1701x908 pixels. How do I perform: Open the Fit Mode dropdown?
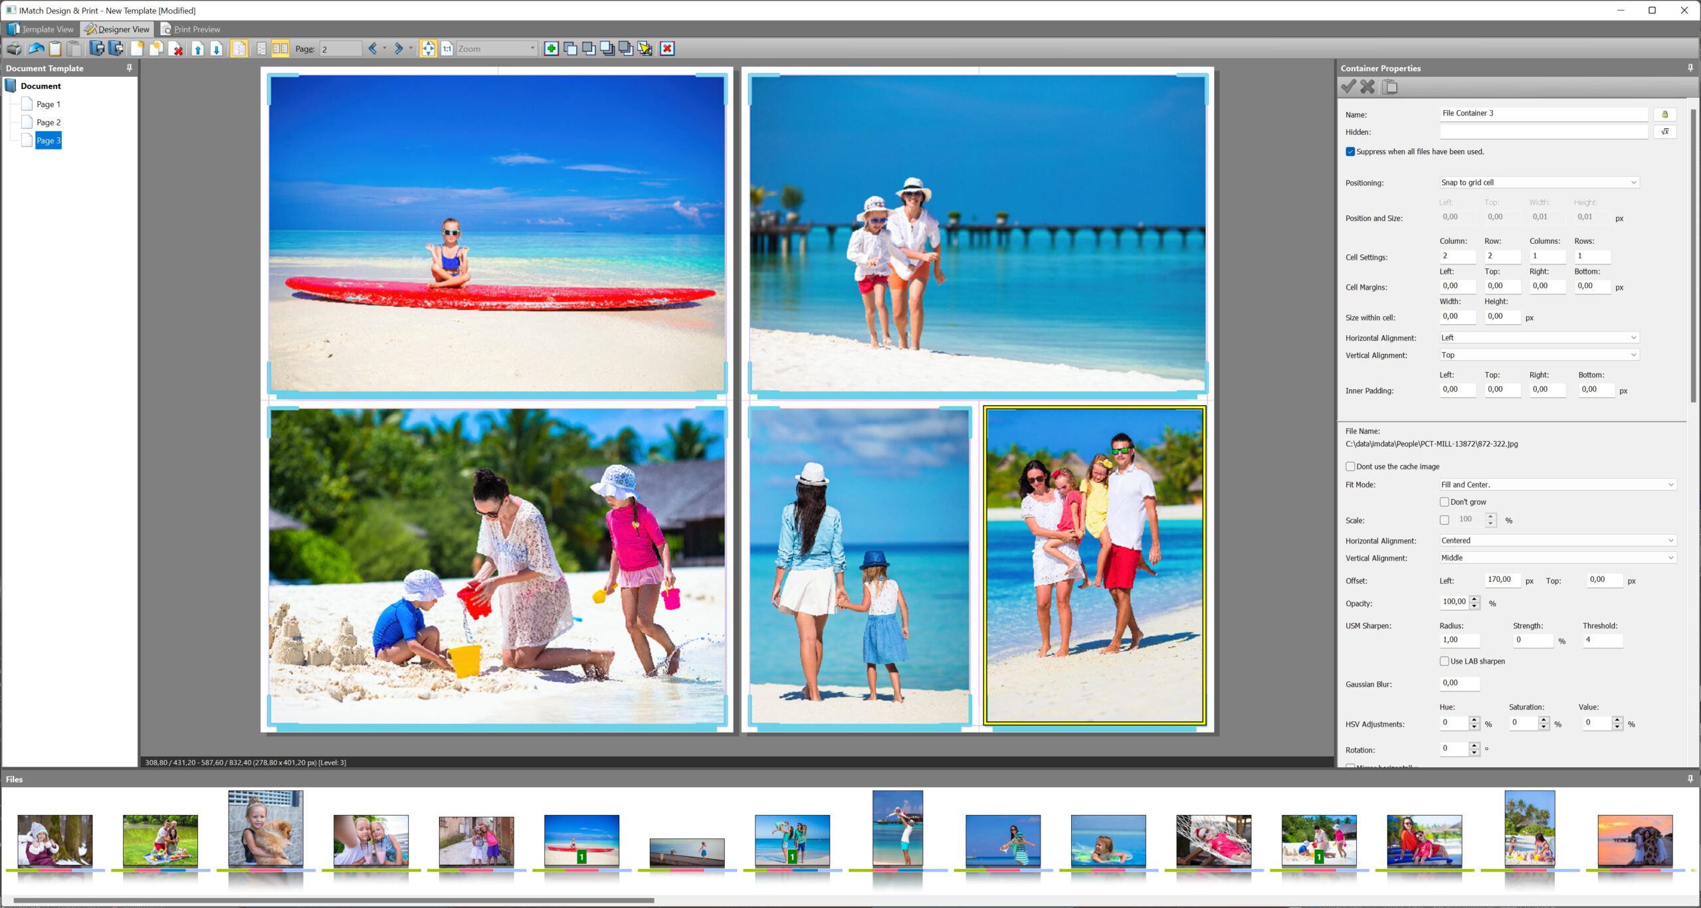(x=1557, y=485)
